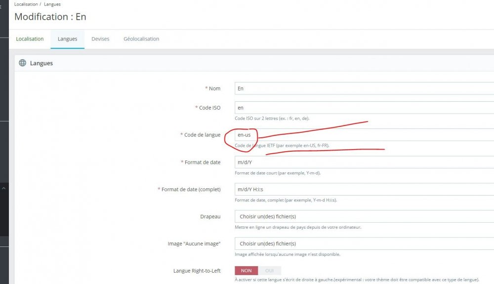Click the Mettre en ligne un drapeau hint

[298, 227]
